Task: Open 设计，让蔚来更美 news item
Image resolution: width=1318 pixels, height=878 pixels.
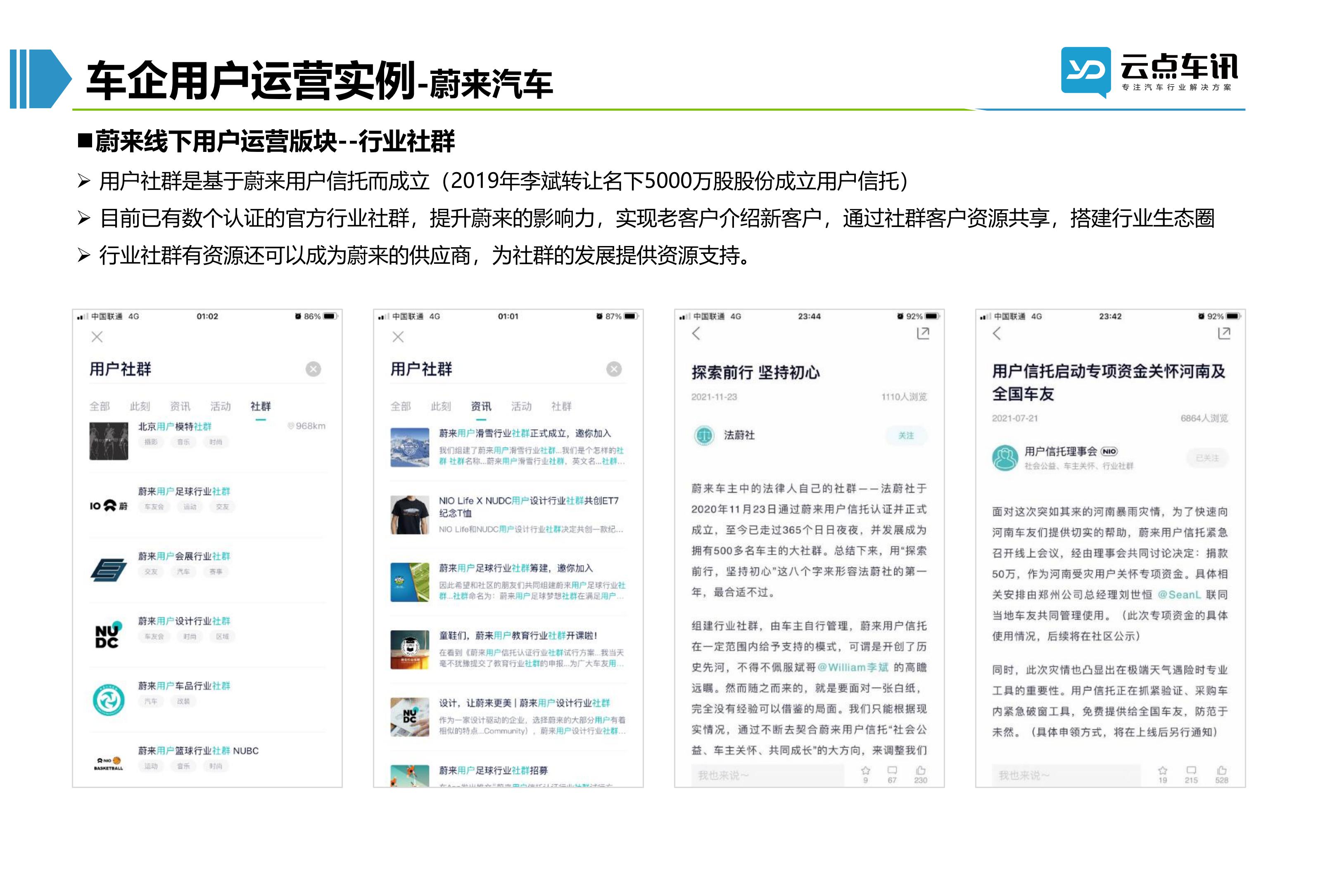Action: click(x=508, y=717)
